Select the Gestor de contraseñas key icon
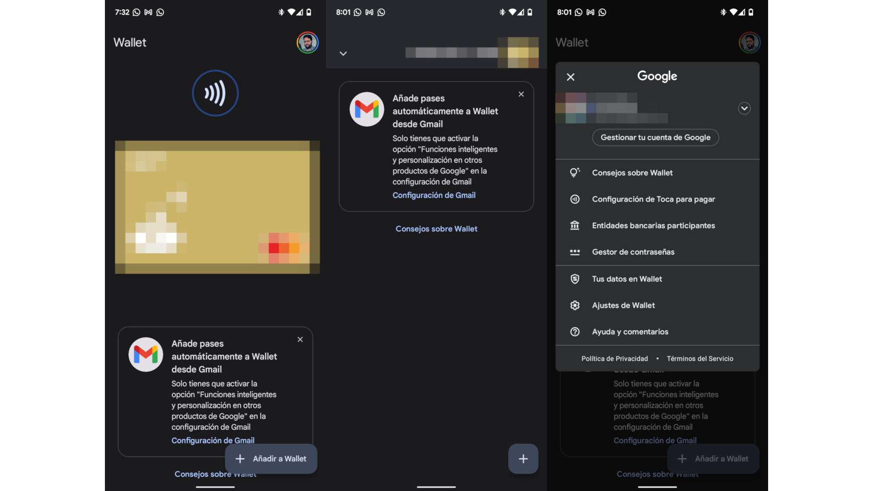The width and height of the screenshot is (873, 491). coord(575,252)
